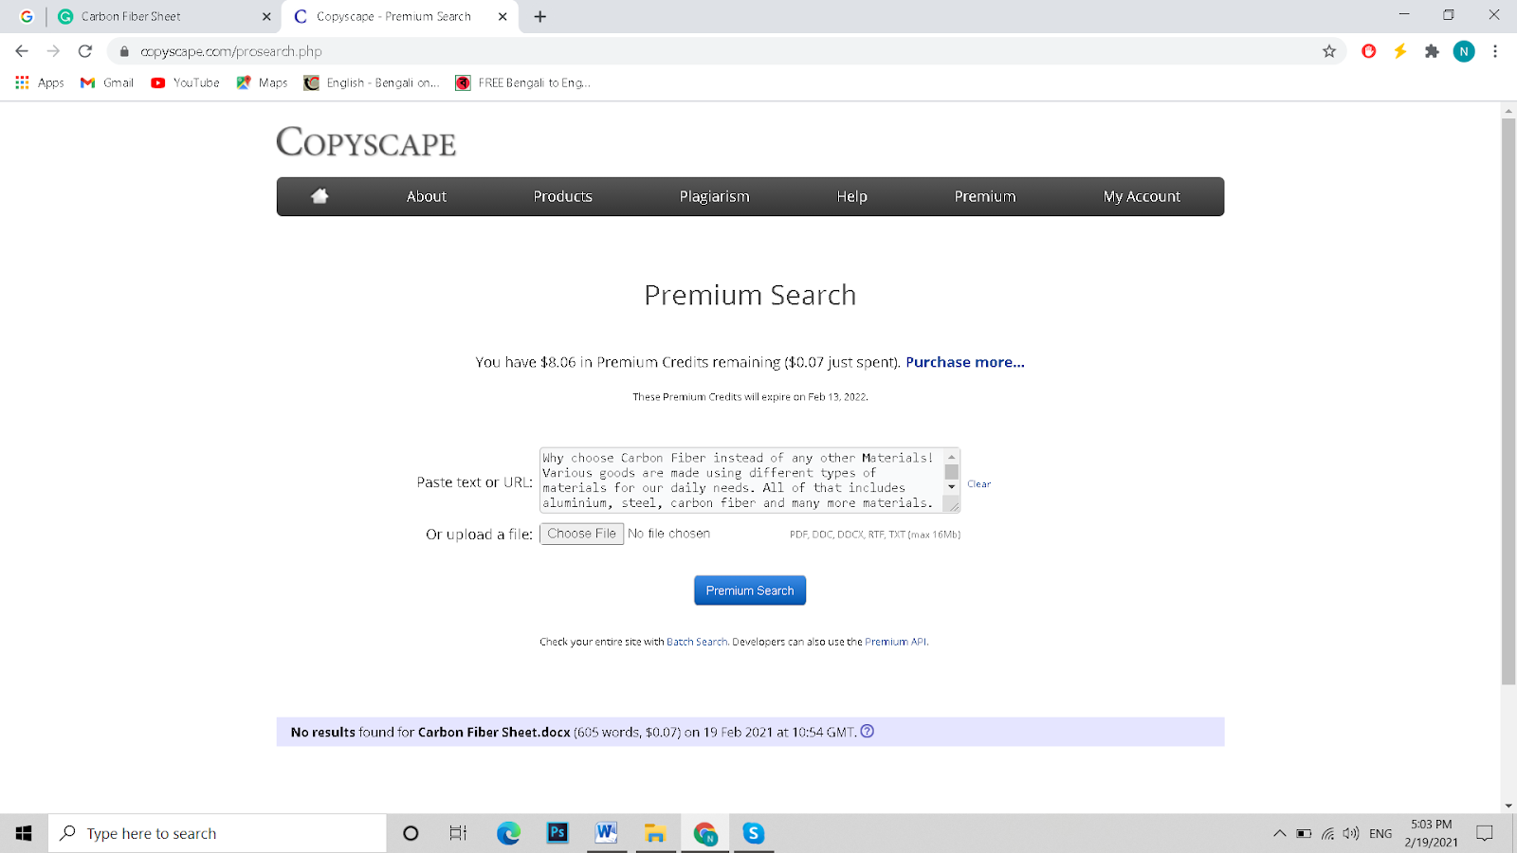This screenshot has width=1517, height=853.
Task: Open Maps bookmark
Action: (x=262, y=82)
